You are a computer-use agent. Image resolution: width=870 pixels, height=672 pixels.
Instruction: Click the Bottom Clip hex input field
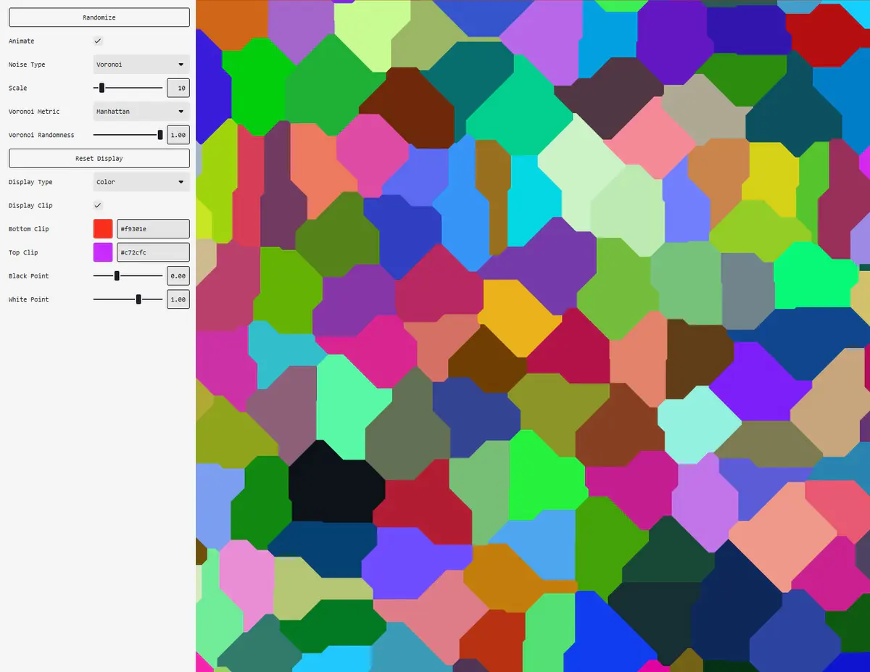(x=153, y=229)
